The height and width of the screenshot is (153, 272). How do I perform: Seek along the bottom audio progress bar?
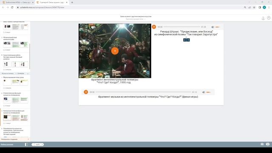pos(143,92)
